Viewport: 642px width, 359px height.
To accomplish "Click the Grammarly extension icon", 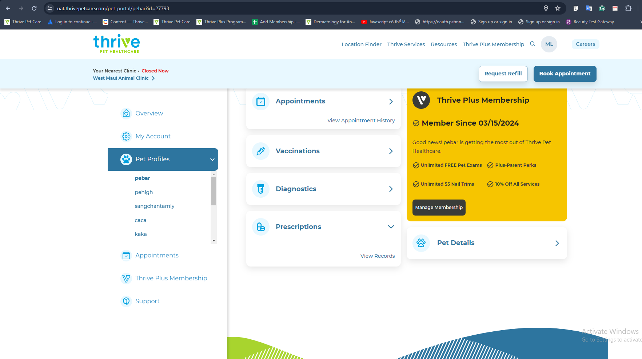I will pyautogui.click(x=602, y=8).
